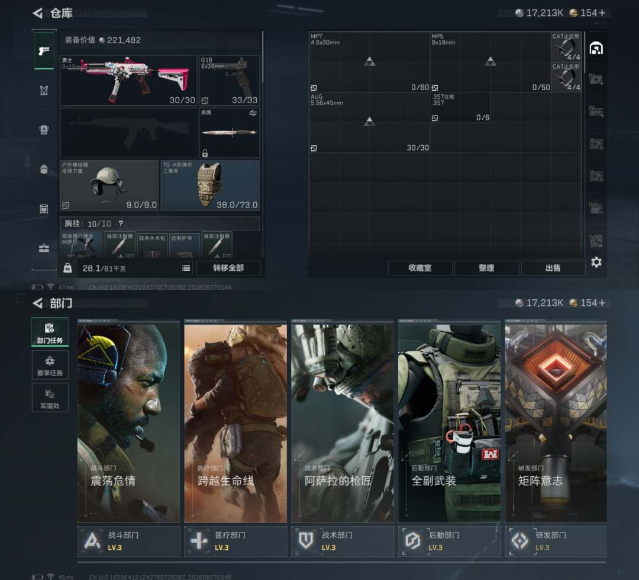Open the 全副武装 department card
This screenshot has width=639, height=580.
click(x=449, y=421)
